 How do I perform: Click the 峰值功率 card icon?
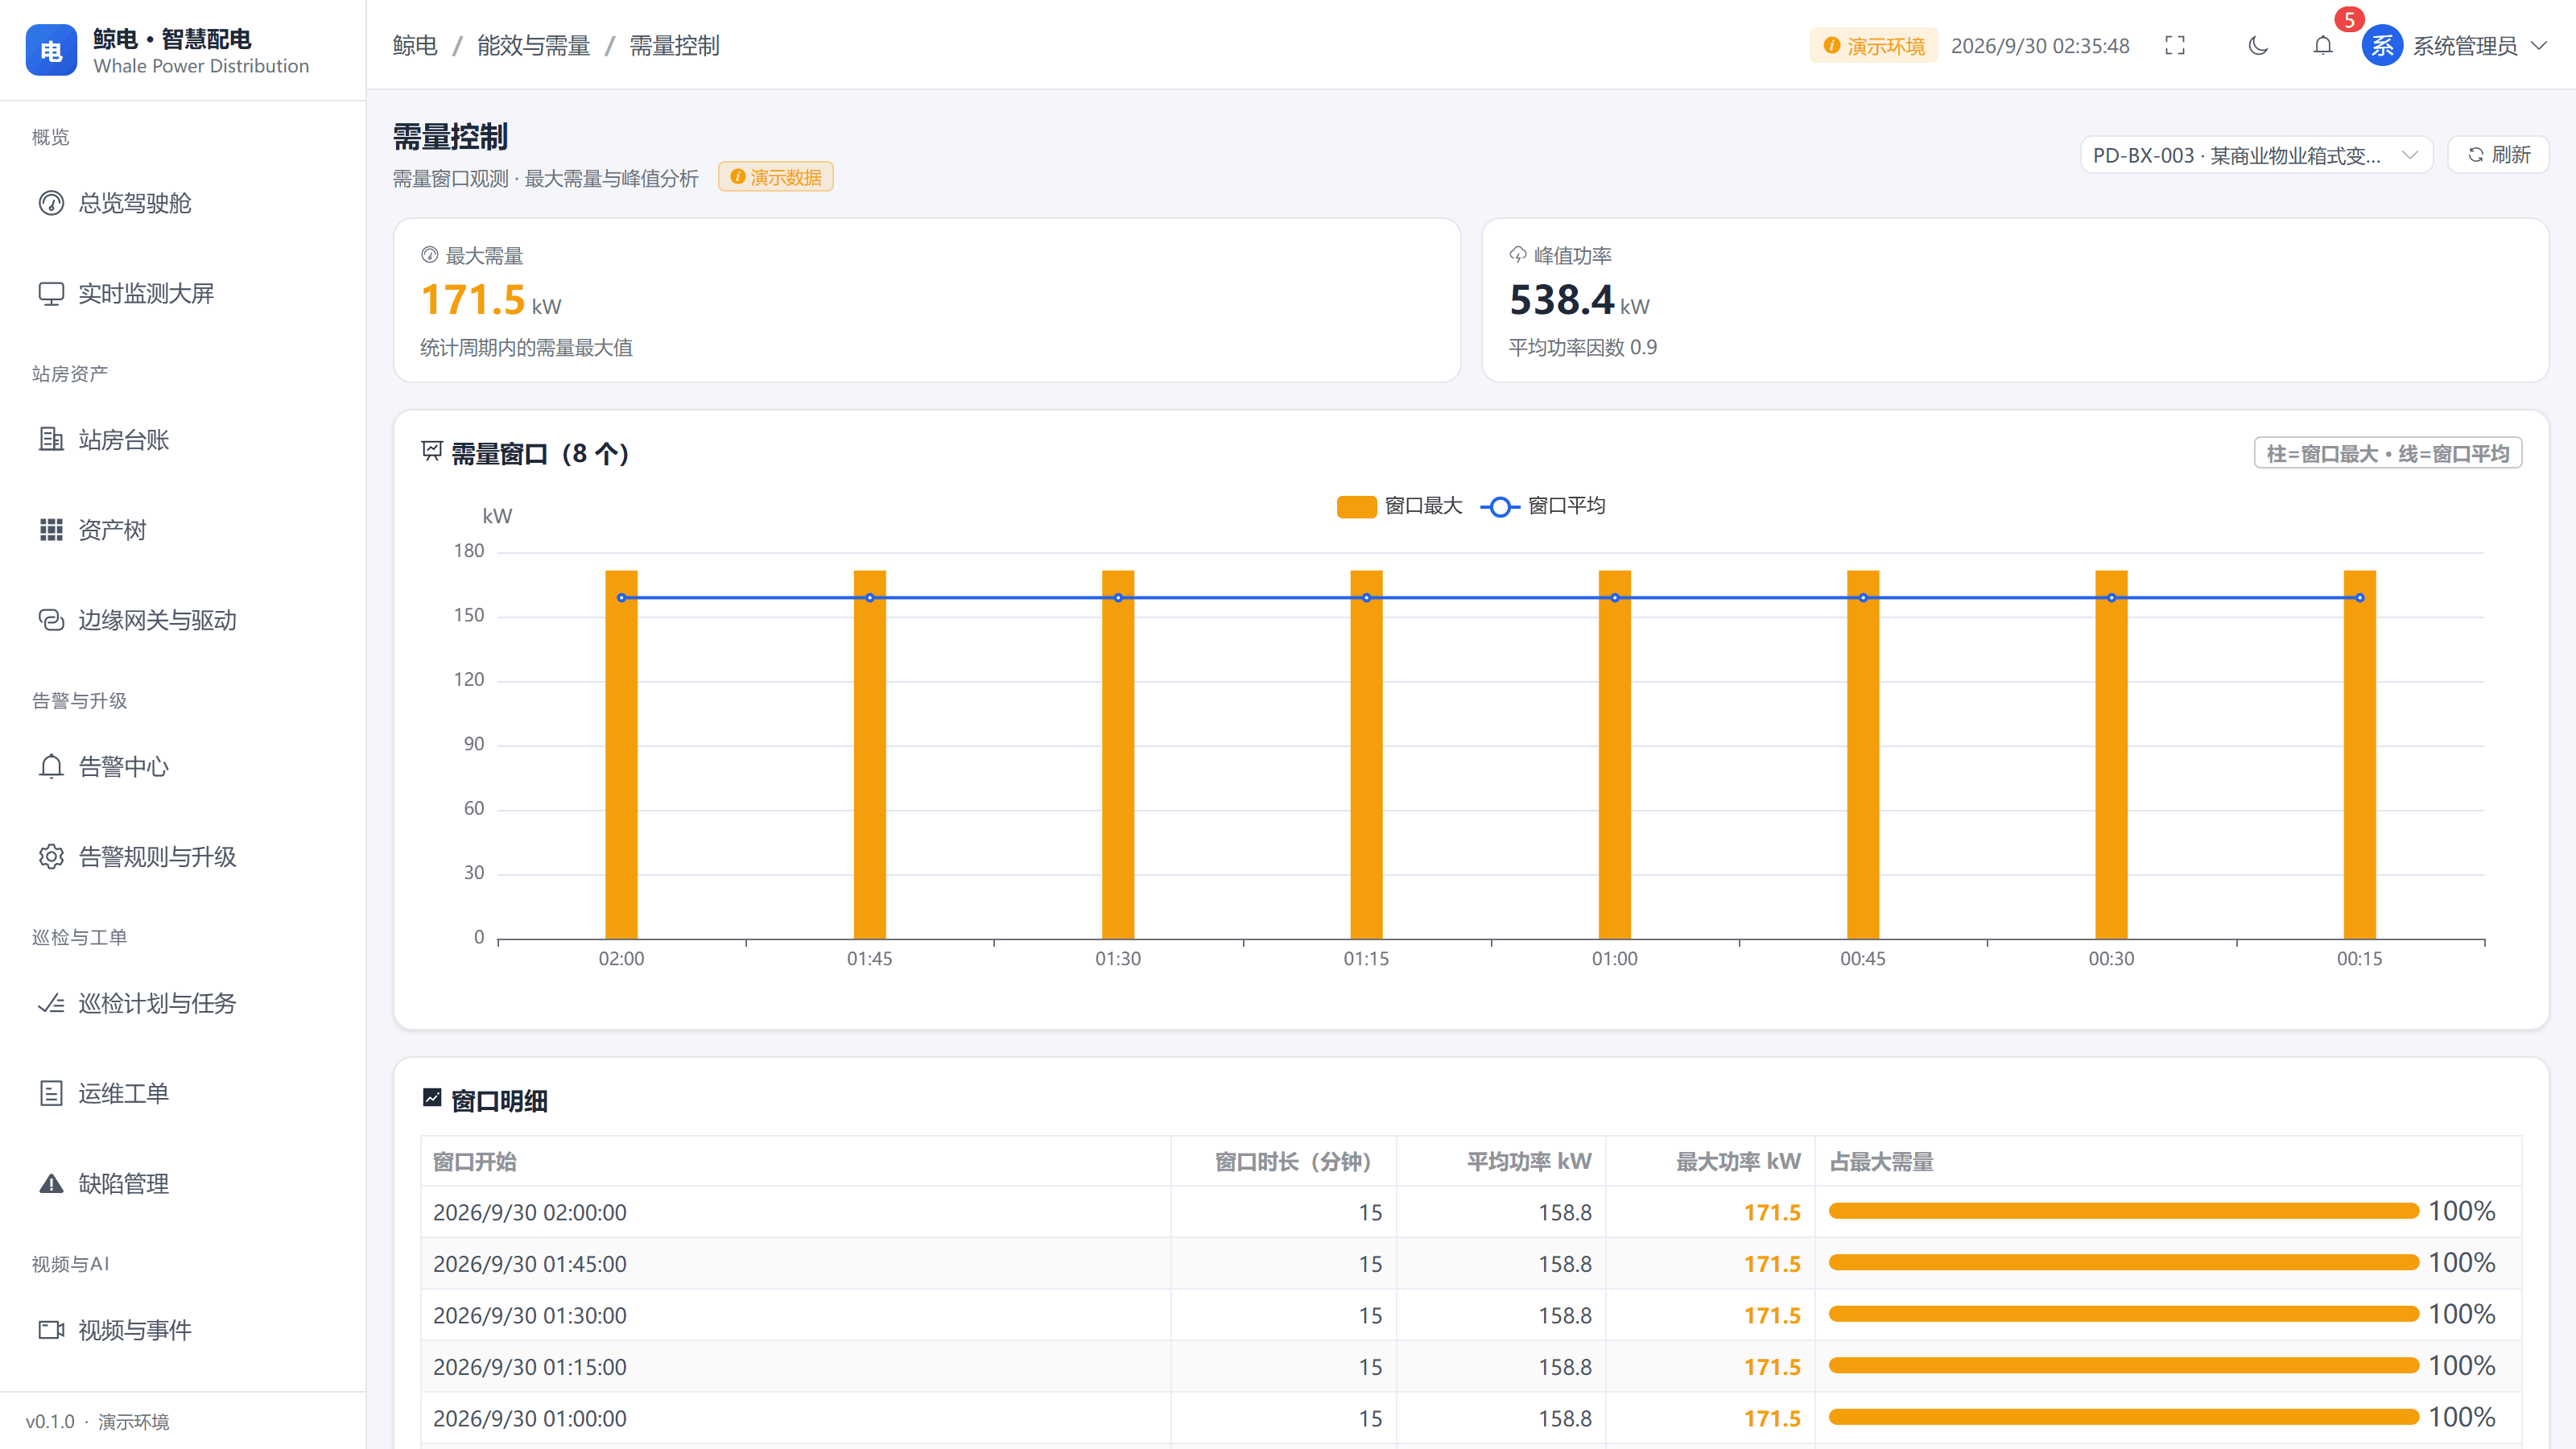tap(1518, 255)
